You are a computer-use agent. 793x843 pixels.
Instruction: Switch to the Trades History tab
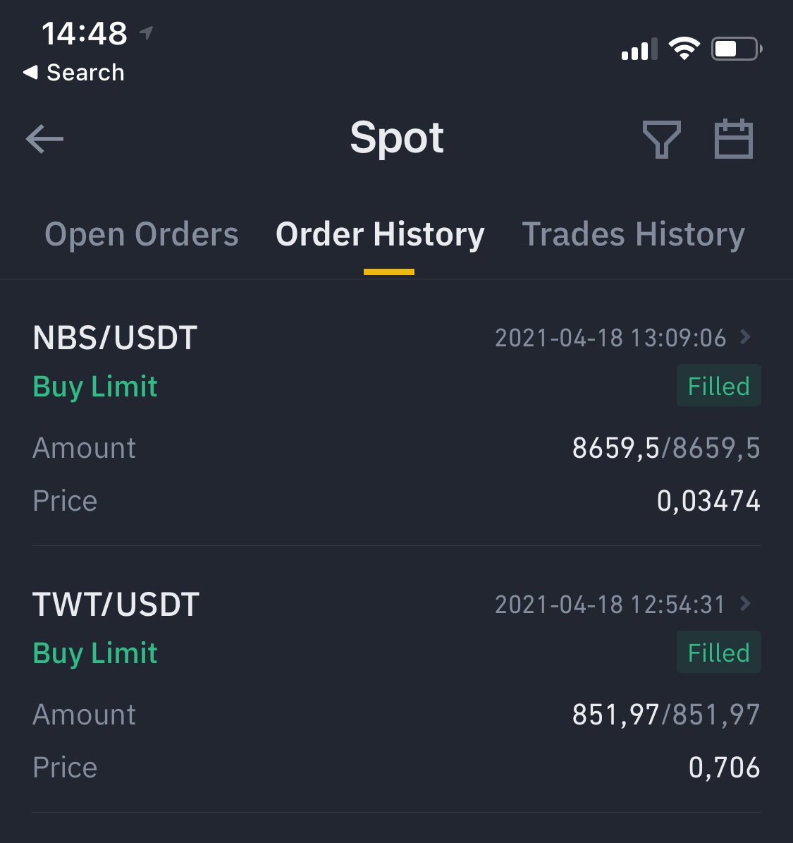(x=634, y=234)
